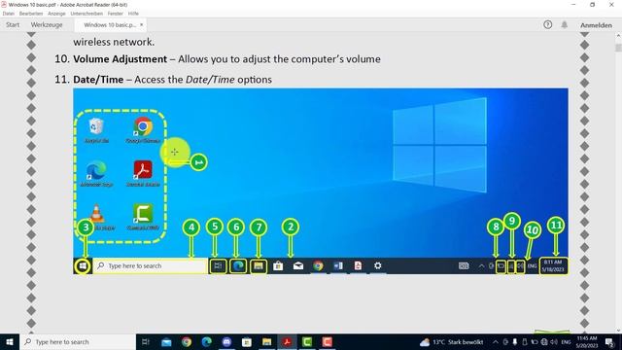Open Microsoft Store from the taskbar
Screen dimensions: 622x350
pos(247,341)
